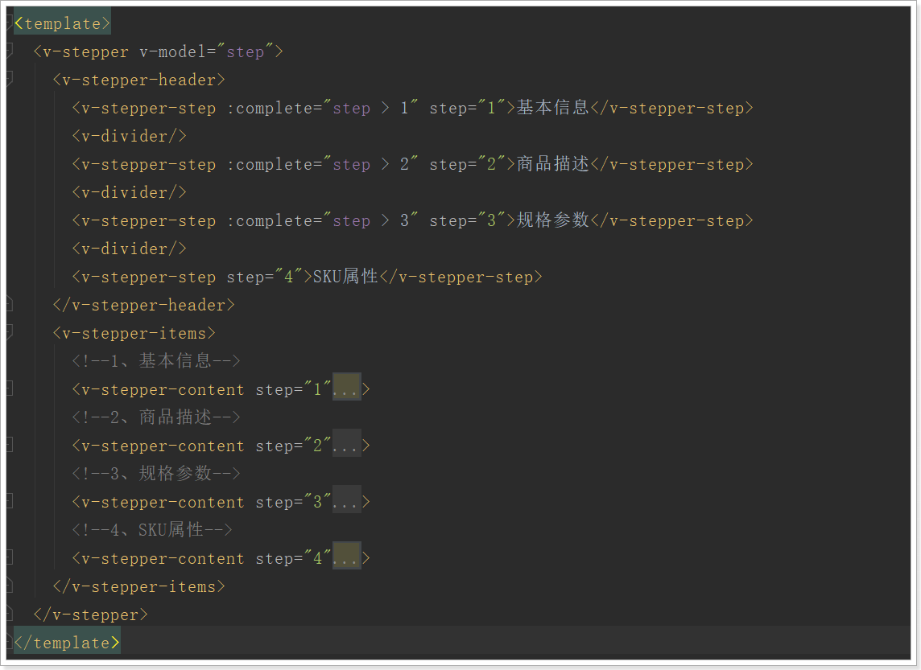The image size is (921, 670).
Task: Click fold marker beside closing v-stepper-header tag
Action: (x=9, y=305)
